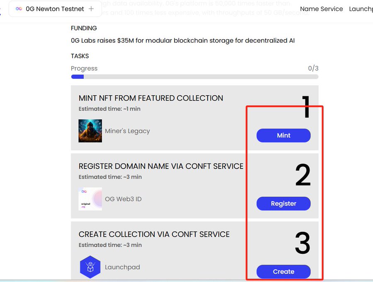The width and height of the screenshot is (373, 282).
Task: Click the plus icon beside 0G Newton Testnet
Action: [91, 9]
